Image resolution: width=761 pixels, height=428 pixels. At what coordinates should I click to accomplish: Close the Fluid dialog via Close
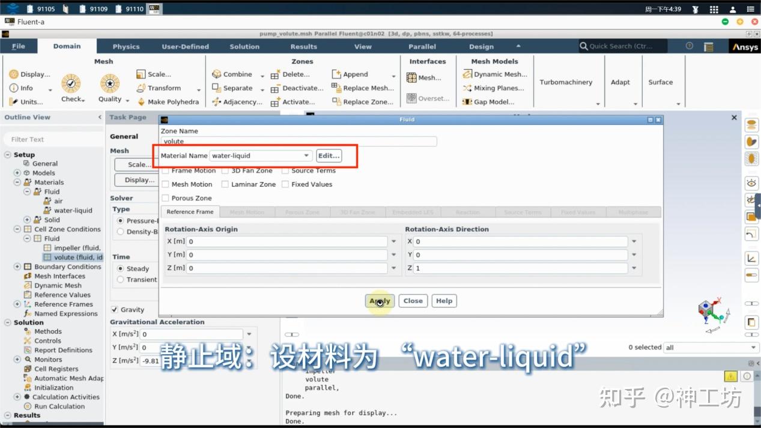tap(413, 301)
